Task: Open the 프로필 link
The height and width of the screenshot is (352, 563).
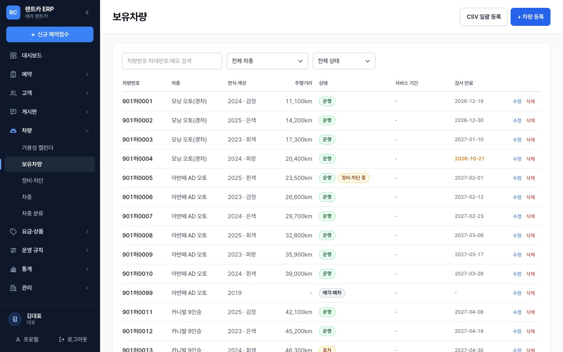Action: pyautogui.click(x=27, y=339)
